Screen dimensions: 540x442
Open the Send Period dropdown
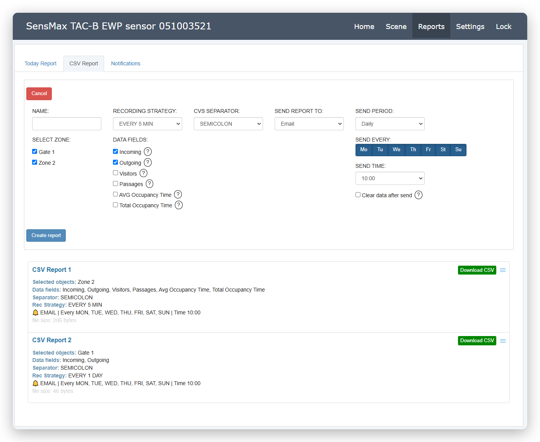click(390, 124)
